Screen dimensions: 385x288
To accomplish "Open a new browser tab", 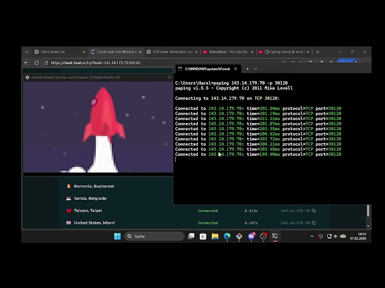I will click(x=318, y=52).
